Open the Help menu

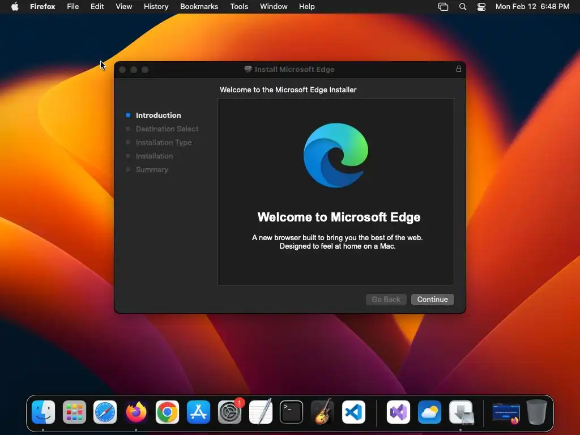click(306, 6)
